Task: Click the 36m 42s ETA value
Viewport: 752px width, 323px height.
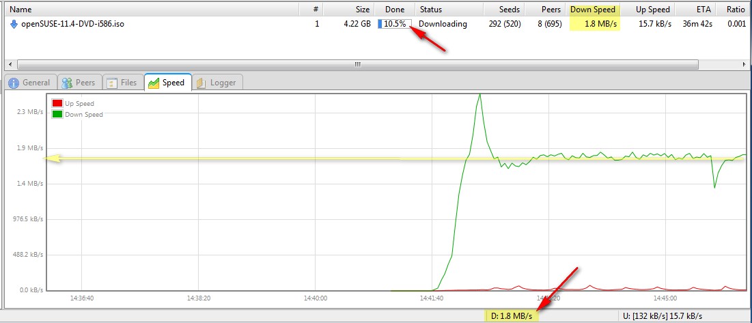Action: coord(697,24)
